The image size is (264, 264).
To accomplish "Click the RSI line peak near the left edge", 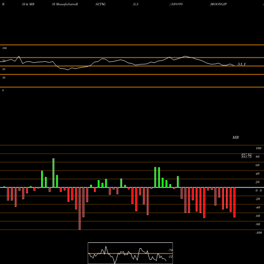I will coord(19,56).
